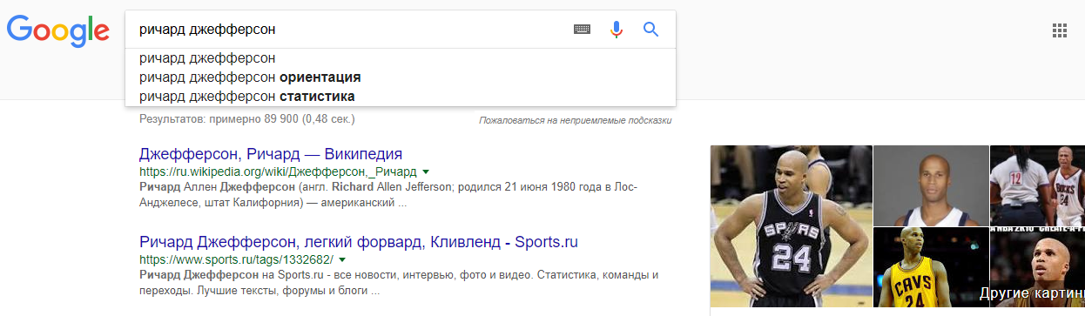Expand the Wikipedia result URL dropdown arrow
Image resolution: width=1085 pixels, height=316 pixels.
pos(426,172)
